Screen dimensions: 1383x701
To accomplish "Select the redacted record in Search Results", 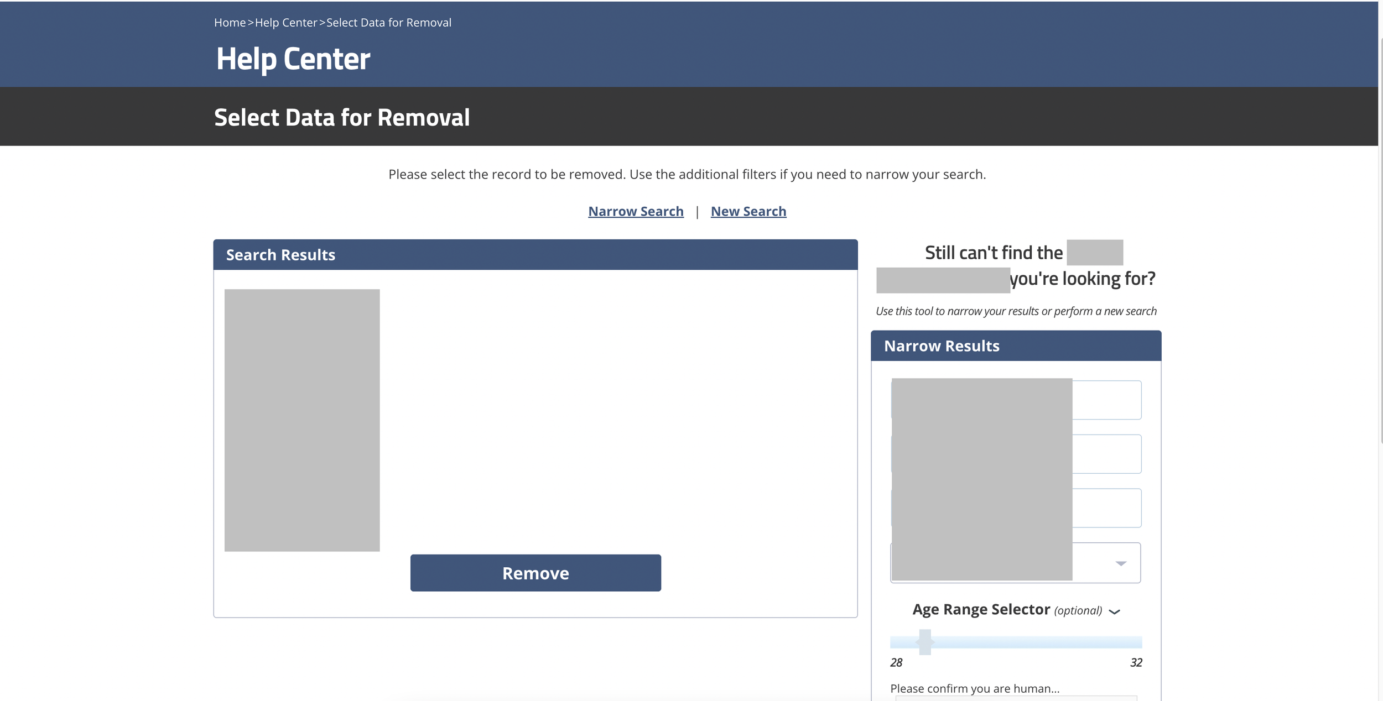I will pyautogui.click(x=302, y=420).
